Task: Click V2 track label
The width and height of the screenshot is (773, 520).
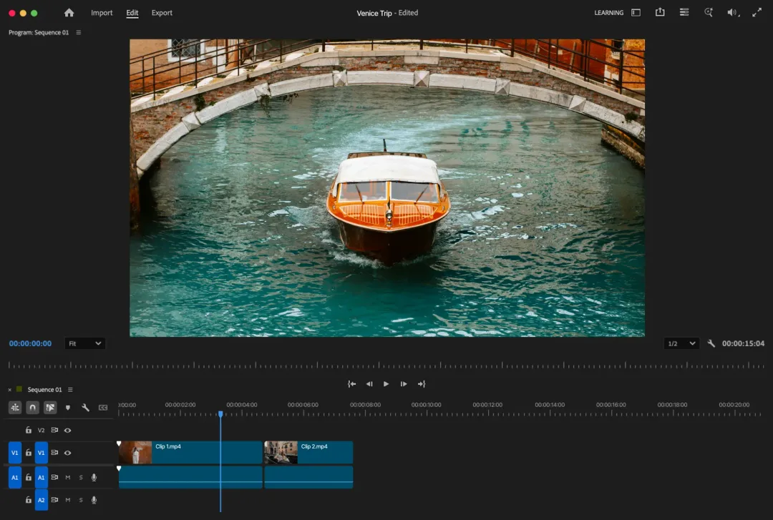Action: pyautogui.click(x=42, y=431)
